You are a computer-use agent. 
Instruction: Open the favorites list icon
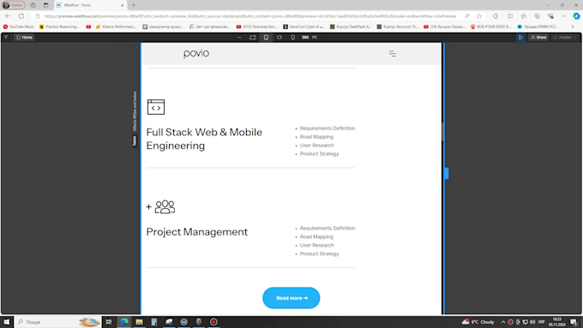(x=524, y=16)
